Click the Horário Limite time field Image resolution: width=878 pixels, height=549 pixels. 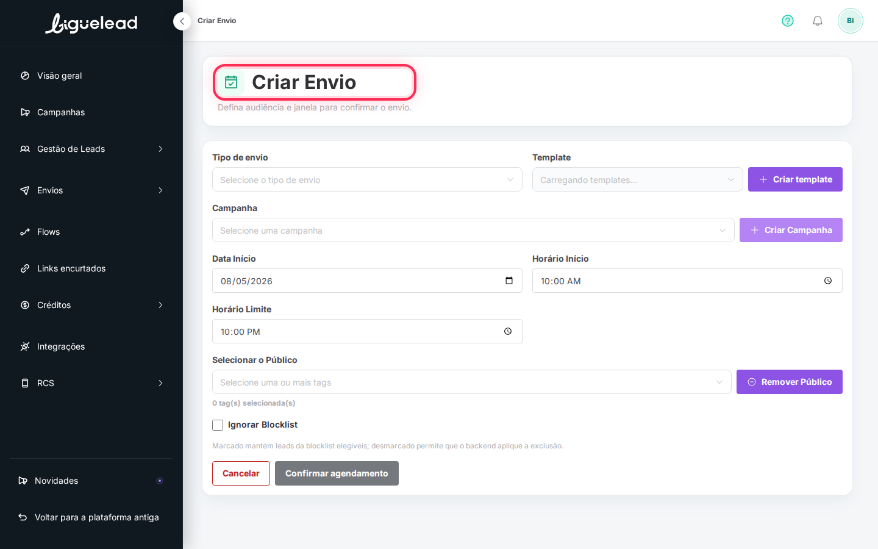point(367,331)
